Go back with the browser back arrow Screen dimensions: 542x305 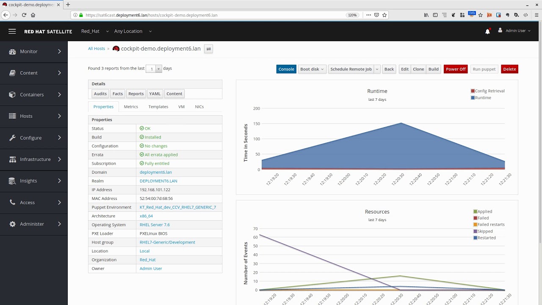[x=6, y=15]
